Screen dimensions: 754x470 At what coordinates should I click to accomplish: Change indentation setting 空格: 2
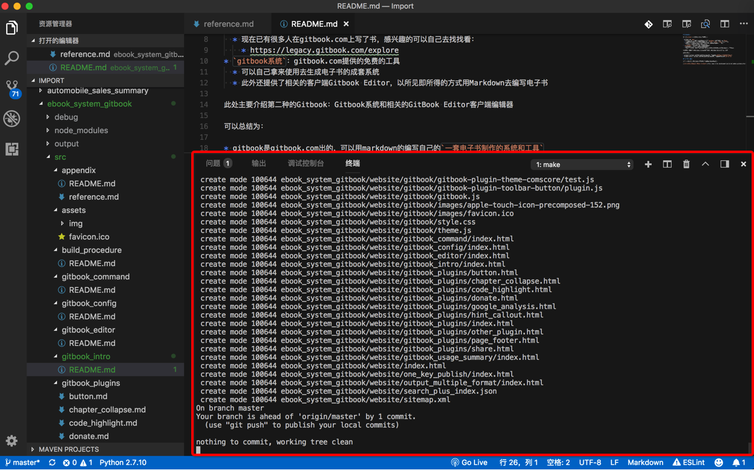[x=558, y=463]
